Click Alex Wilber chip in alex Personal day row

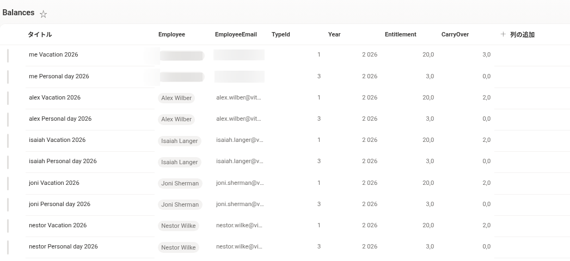[176, 119]
